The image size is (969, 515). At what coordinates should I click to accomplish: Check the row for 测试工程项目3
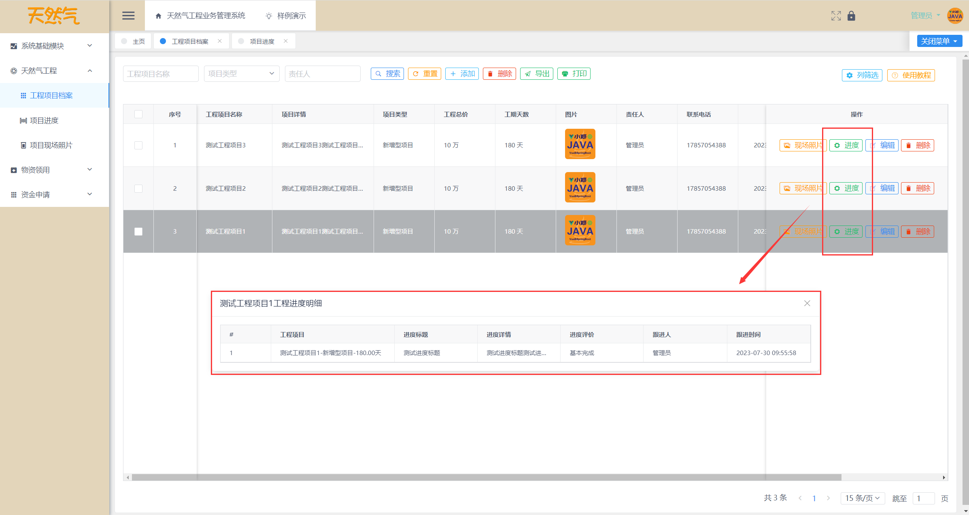tap(138, 145)
